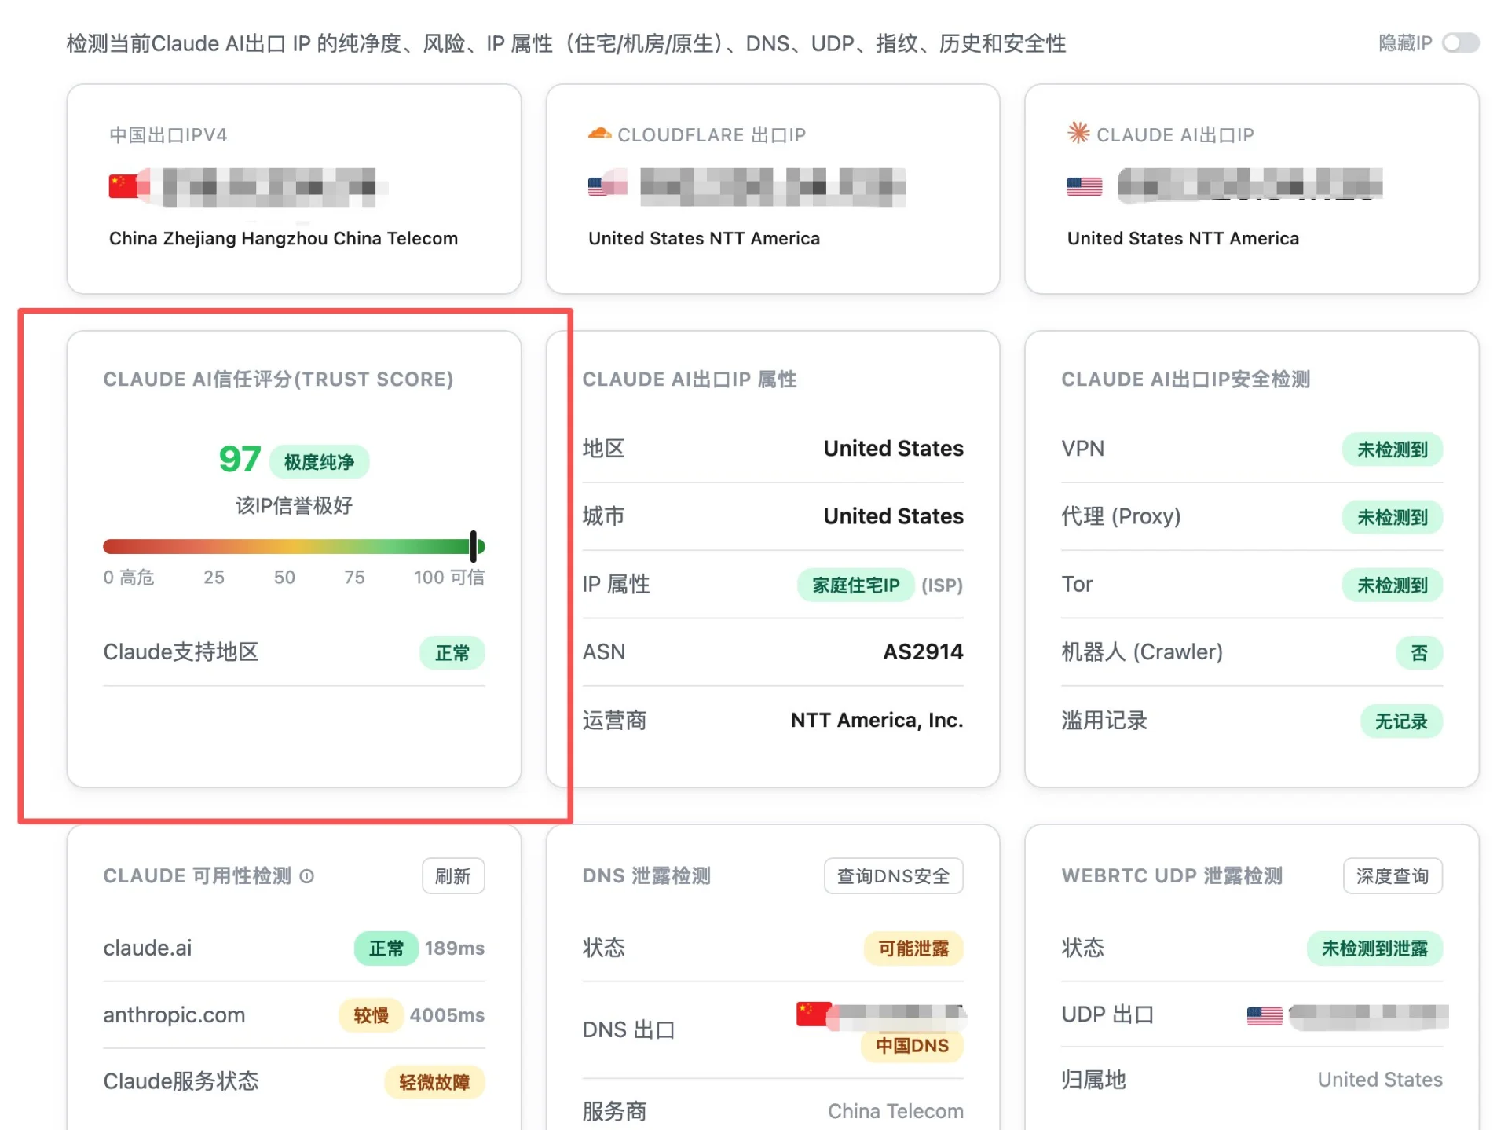Image resolution: width=1508 pixels, height=1130 pixels.
Task: Click the 该IP信誉极好 text
Action: [294, 505]
